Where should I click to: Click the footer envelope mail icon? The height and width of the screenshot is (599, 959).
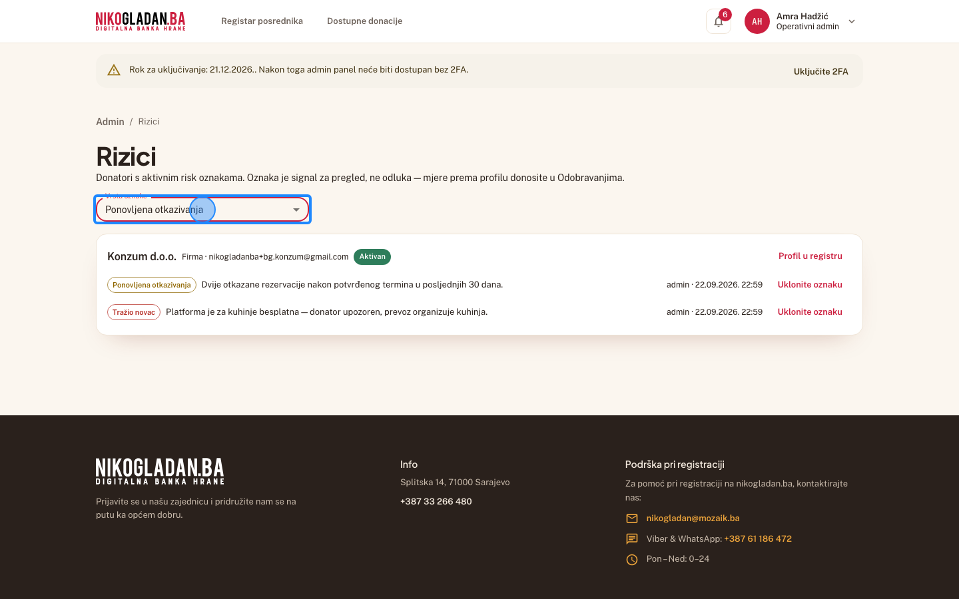click(632, 518)
